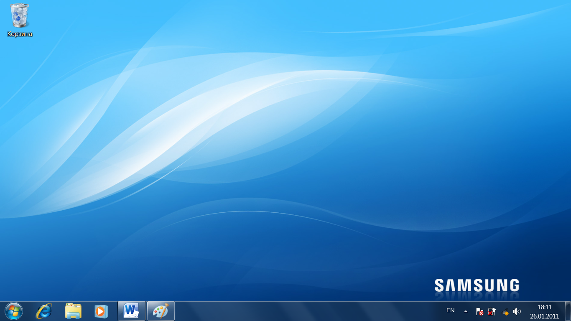The image size is (571, 321).
Task: Open the Action Center flag icon
Action: (479, 311)
